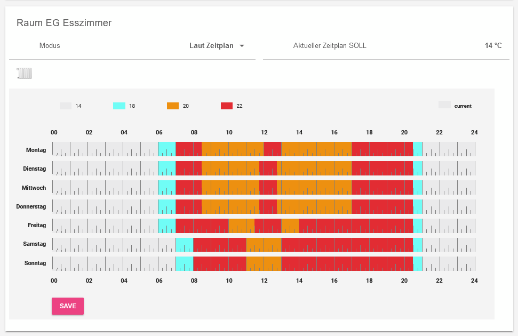Select the Sonntag row label
Viewport: 518px width, 336px height.
point(35,263)
